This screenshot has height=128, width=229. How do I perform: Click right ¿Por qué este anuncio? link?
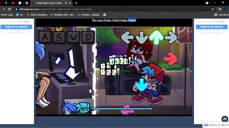pyautogui.click(x=210, y=33)
